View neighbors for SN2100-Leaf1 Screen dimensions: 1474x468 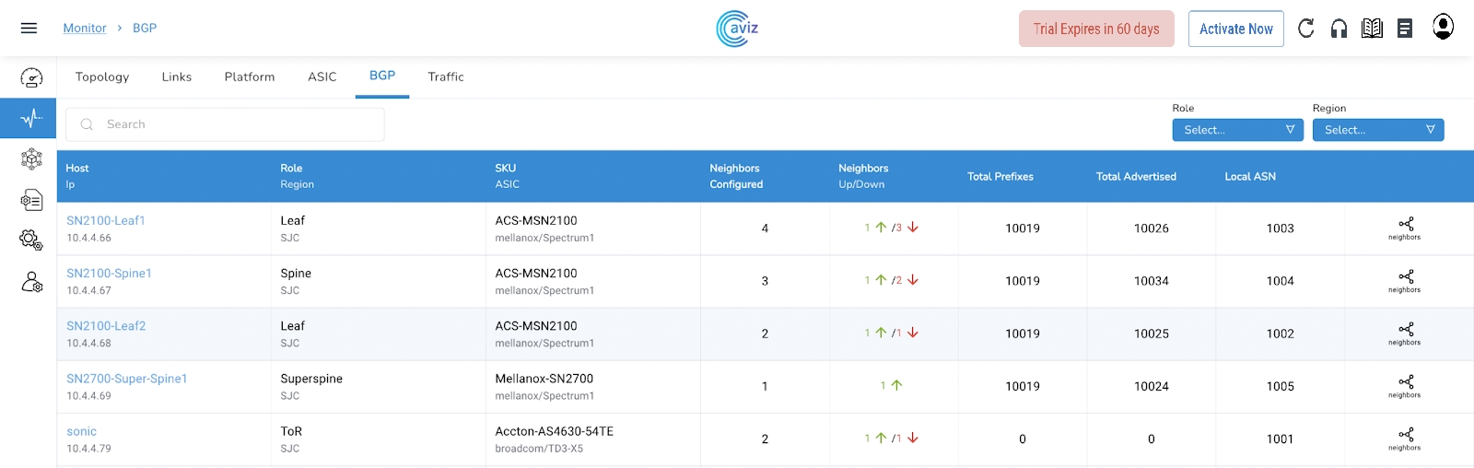1404,228
